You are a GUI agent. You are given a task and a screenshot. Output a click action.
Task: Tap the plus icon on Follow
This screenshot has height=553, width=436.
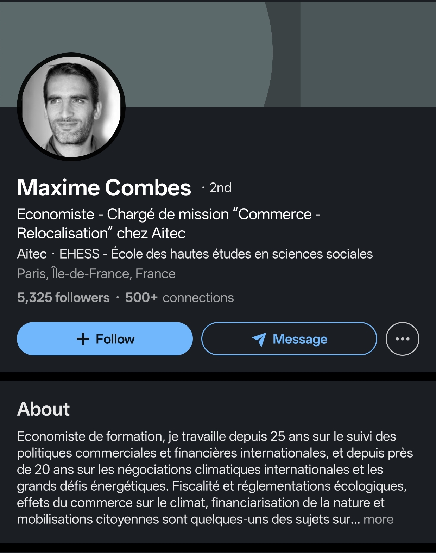[83, 339]
